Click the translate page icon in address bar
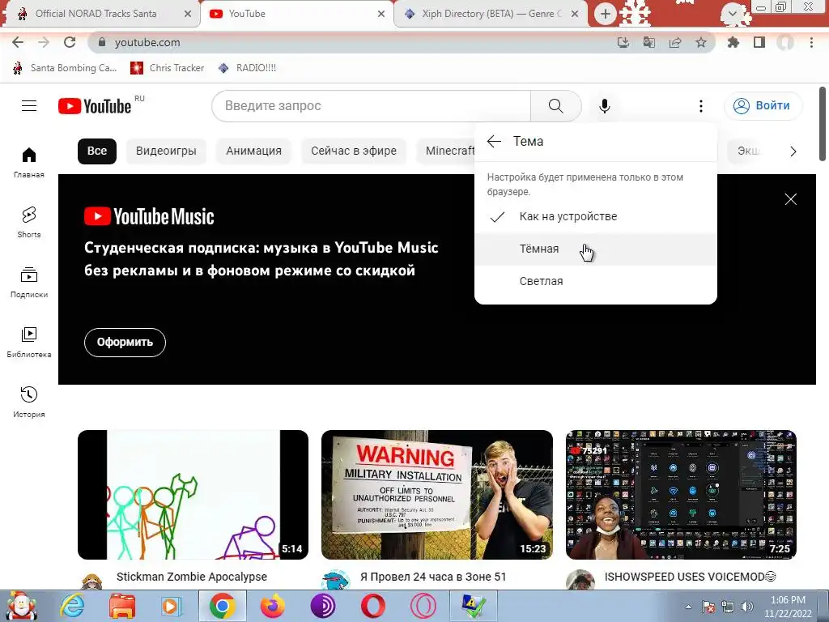Image resolution: width=829 pixels, height=622 pixels. click(x=648, y=42)
